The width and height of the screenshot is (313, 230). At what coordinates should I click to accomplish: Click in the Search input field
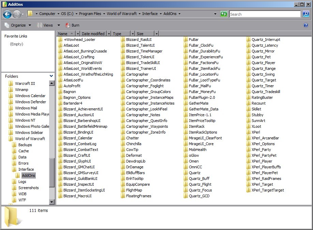coord(265,14)
